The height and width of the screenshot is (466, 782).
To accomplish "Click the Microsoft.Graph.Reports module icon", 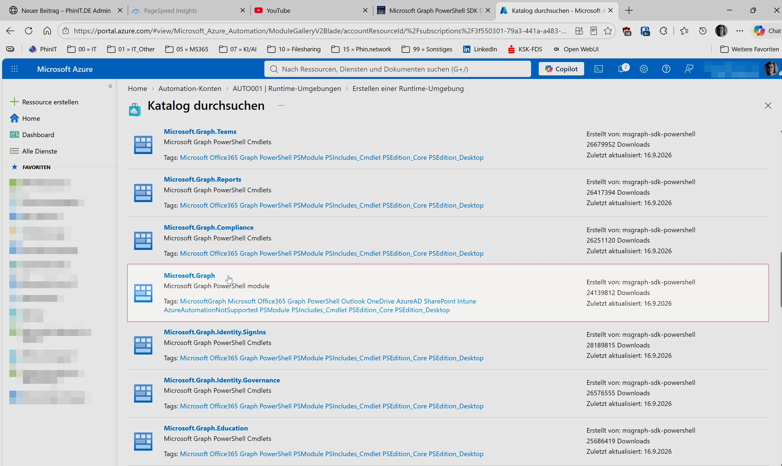I will tap(143, 193).
